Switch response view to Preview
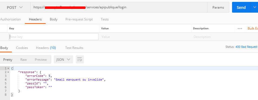Viewport: 258px width, 100px height. pyautogui.click(x=41, y=60)
